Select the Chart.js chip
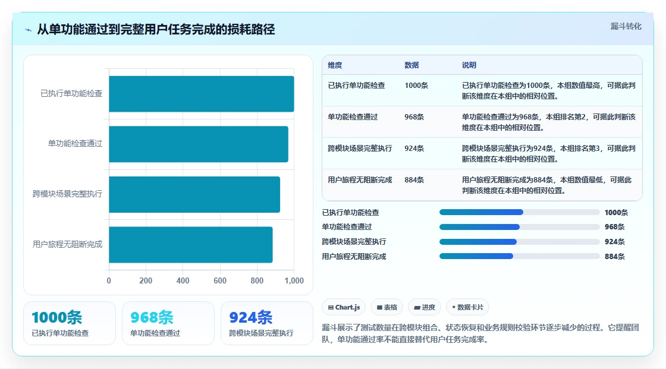The image size is (666, 369). 344,307
